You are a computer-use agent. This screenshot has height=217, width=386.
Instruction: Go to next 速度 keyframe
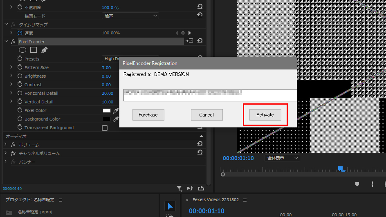pos(190,33)
